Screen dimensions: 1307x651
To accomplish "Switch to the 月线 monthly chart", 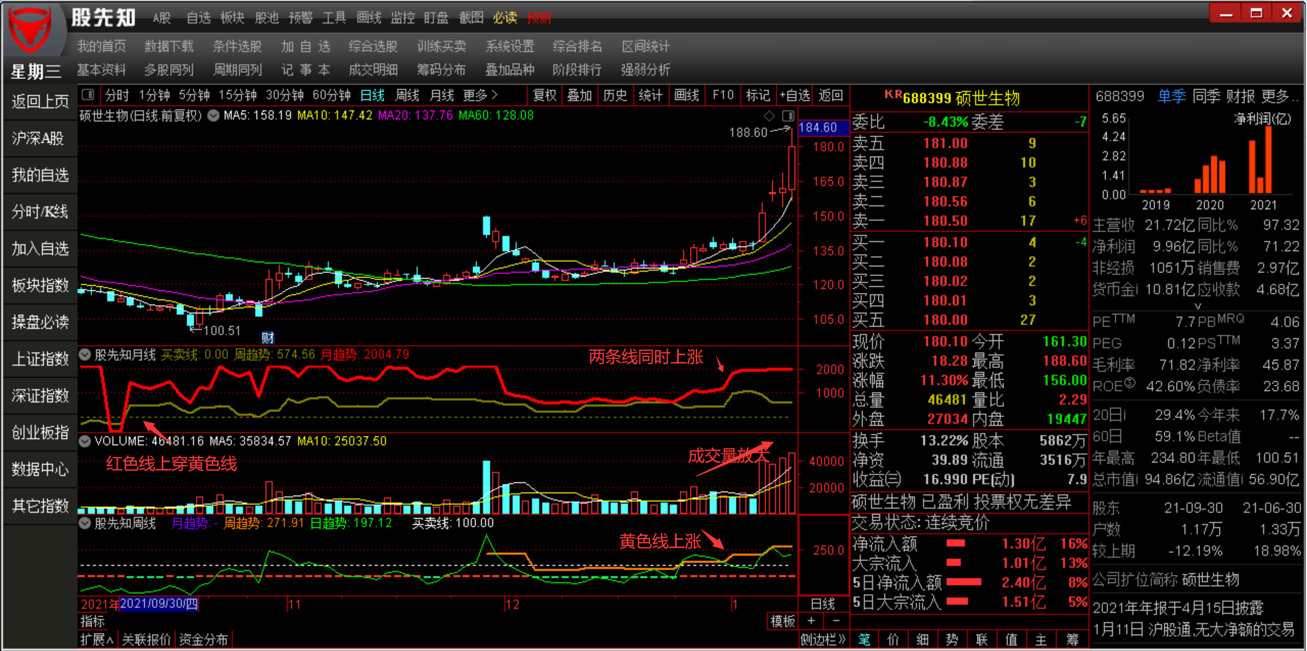I will coord(442,95).
